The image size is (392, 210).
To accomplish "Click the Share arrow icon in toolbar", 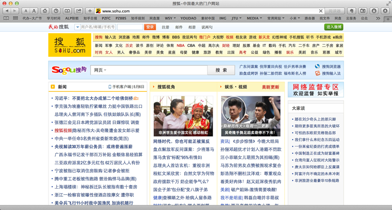I will [x=78, y=11].
